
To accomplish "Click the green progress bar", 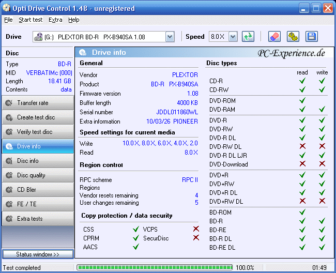I will pos(154,268).
